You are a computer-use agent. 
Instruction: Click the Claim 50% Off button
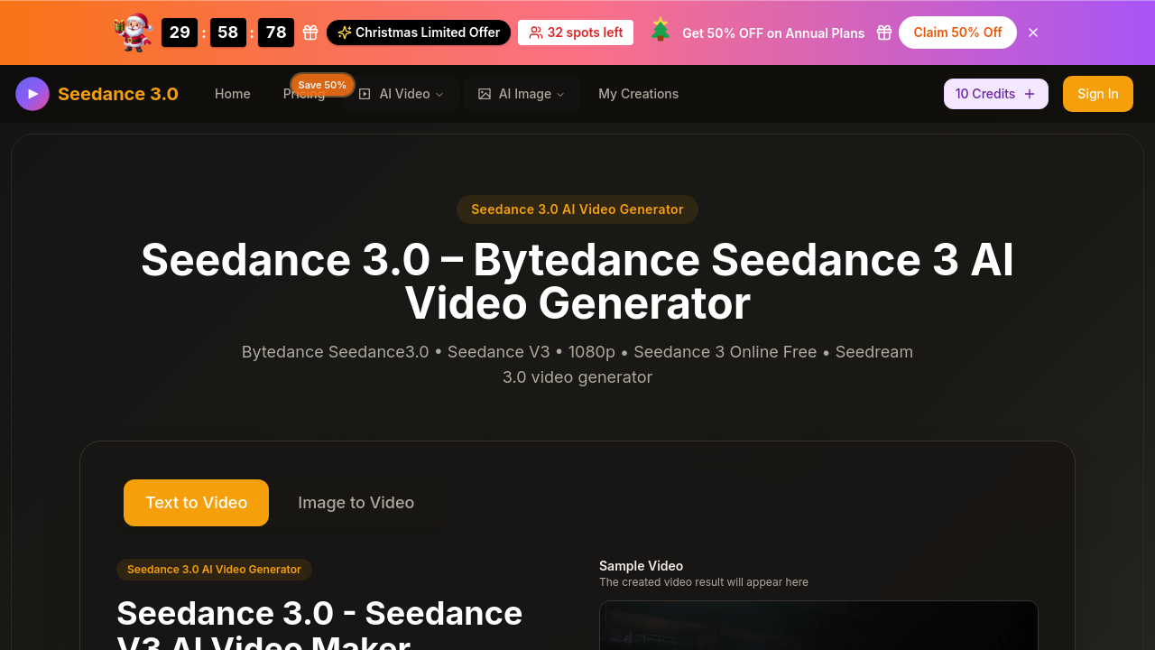[x=957, y=32]
